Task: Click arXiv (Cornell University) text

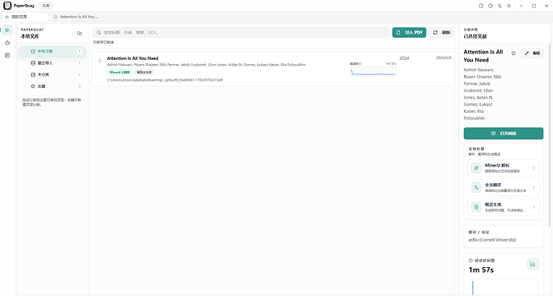Action: (492, 240)
